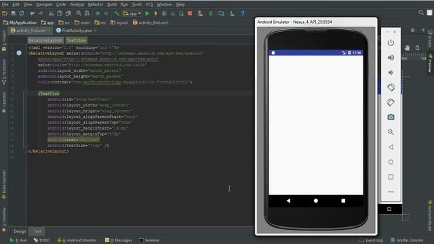
Task: Click the red Stop button
Action: 190,14
